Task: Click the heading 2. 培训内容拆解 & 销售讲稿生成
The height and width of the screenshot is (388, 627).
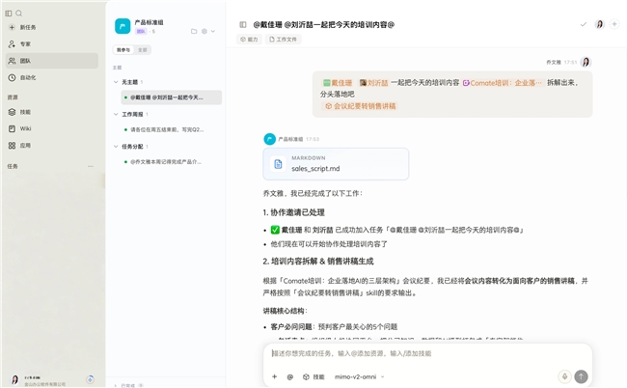Action: (318, 262)
